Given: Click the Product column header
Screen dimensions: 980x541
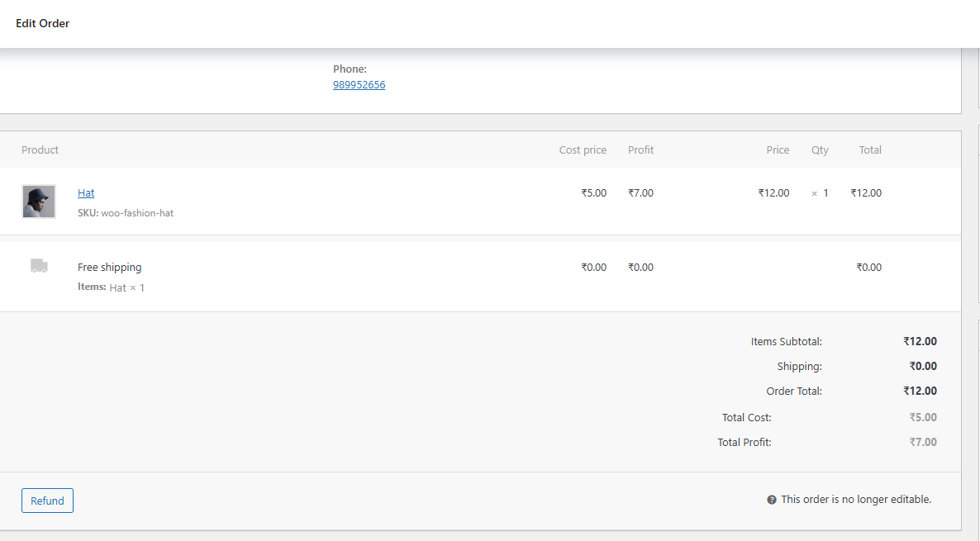Looking at the screenshot, I should click(x=40, y=150).
